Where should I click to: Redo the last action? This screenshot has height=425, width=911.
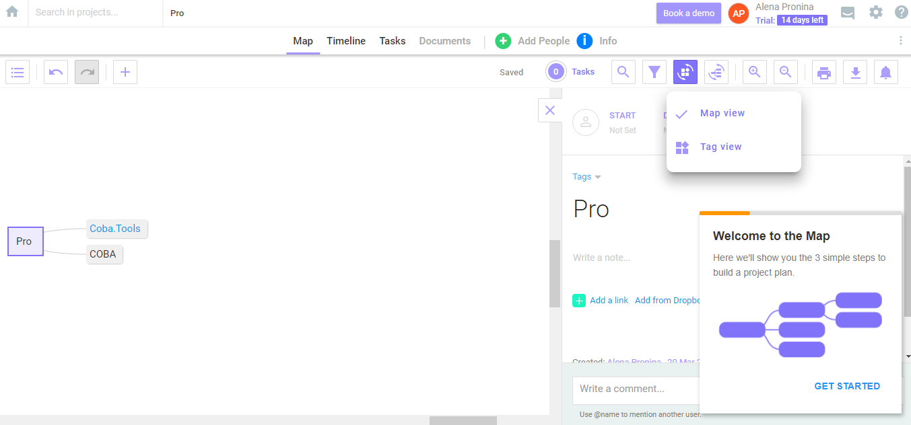point(87,72)
